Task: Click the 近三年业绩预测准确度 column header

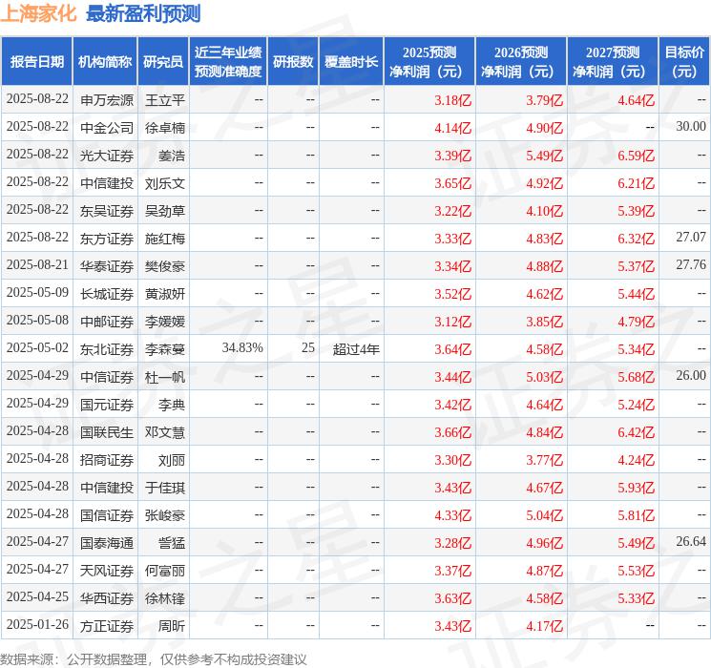Action: pyautogui.click(x=228, y=62)
